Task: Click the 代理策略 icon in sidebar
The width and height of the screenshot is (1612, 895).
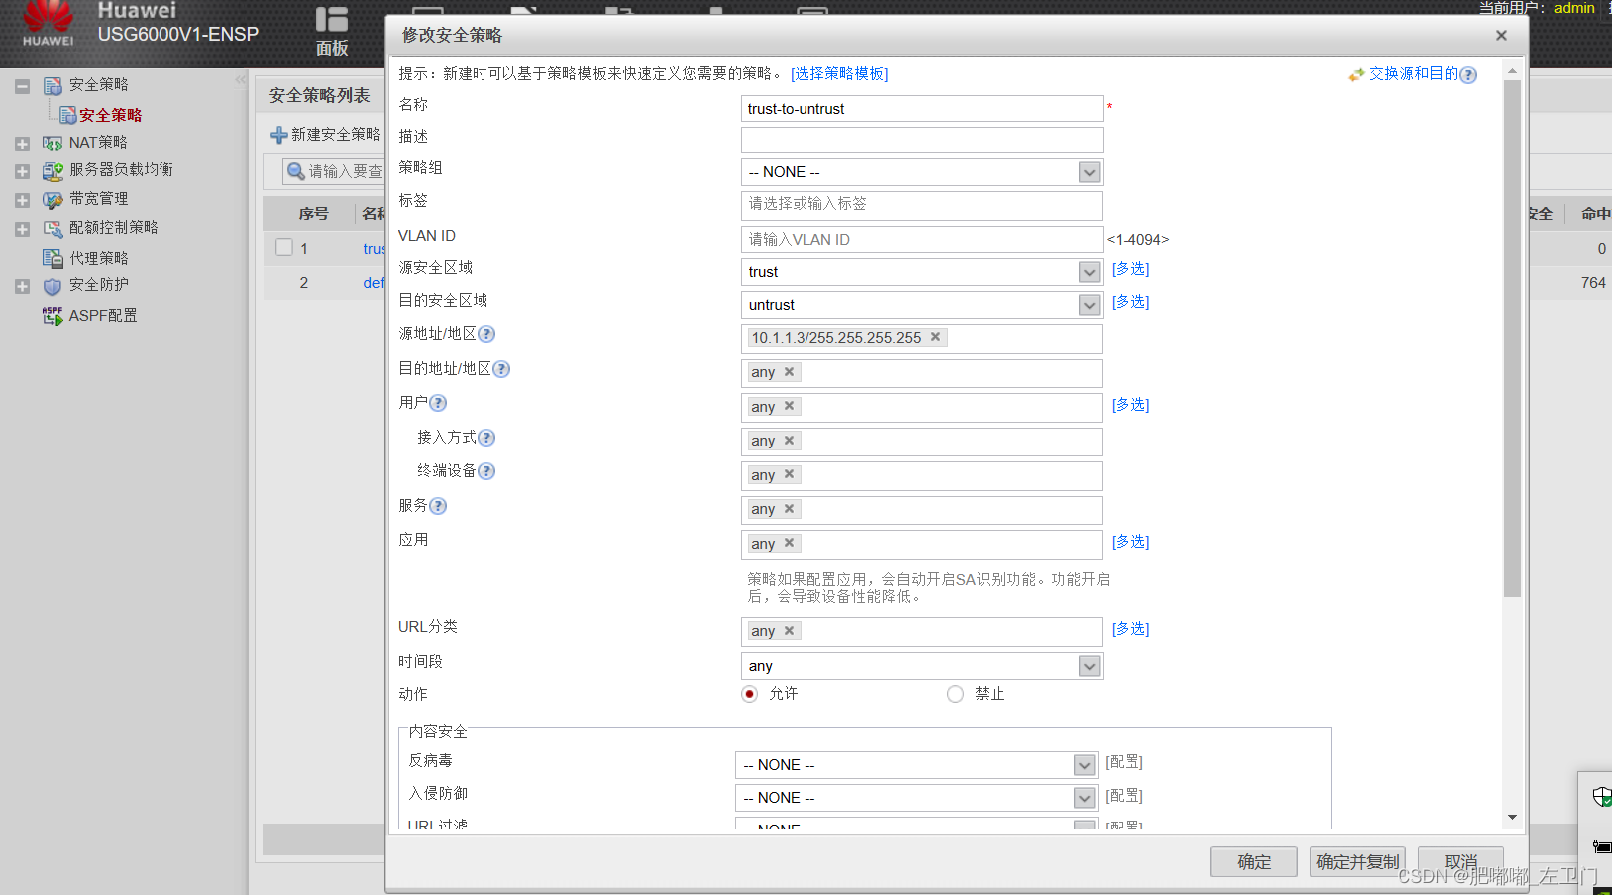Action: coord(53,259)
